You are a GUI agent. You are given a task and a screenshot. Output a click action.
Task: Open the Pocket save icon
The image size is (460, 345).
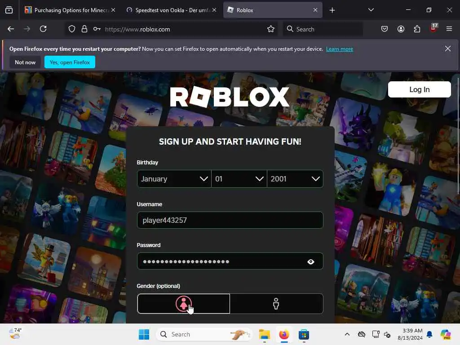point(385,29)
